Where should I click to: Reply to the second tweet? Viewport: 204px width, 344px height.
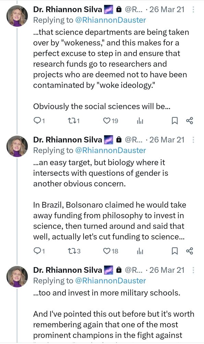(36, 251)
